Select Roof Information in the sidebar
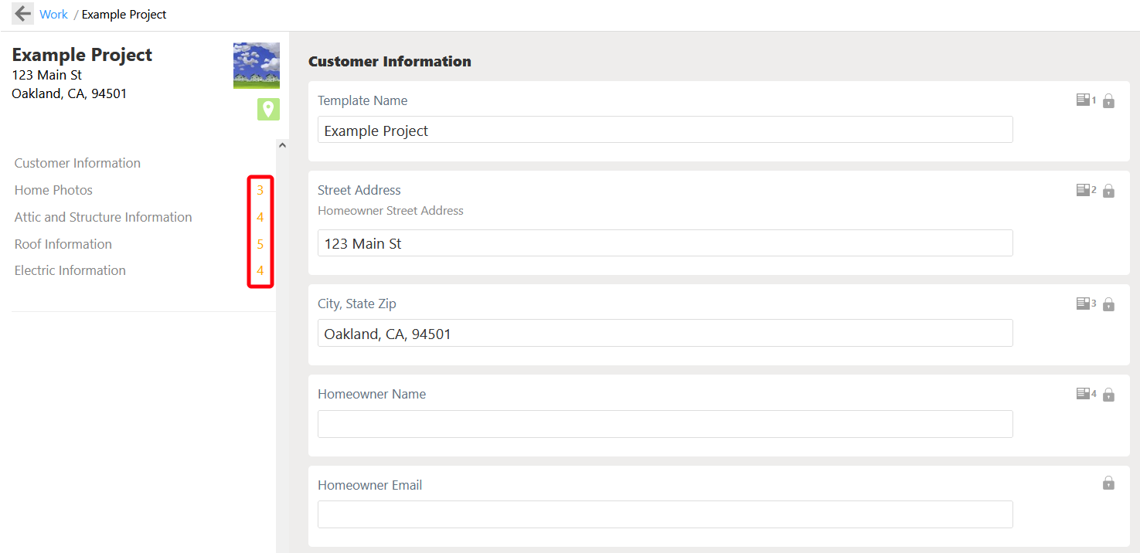1140x553 pixels. [x=63, y=244]
